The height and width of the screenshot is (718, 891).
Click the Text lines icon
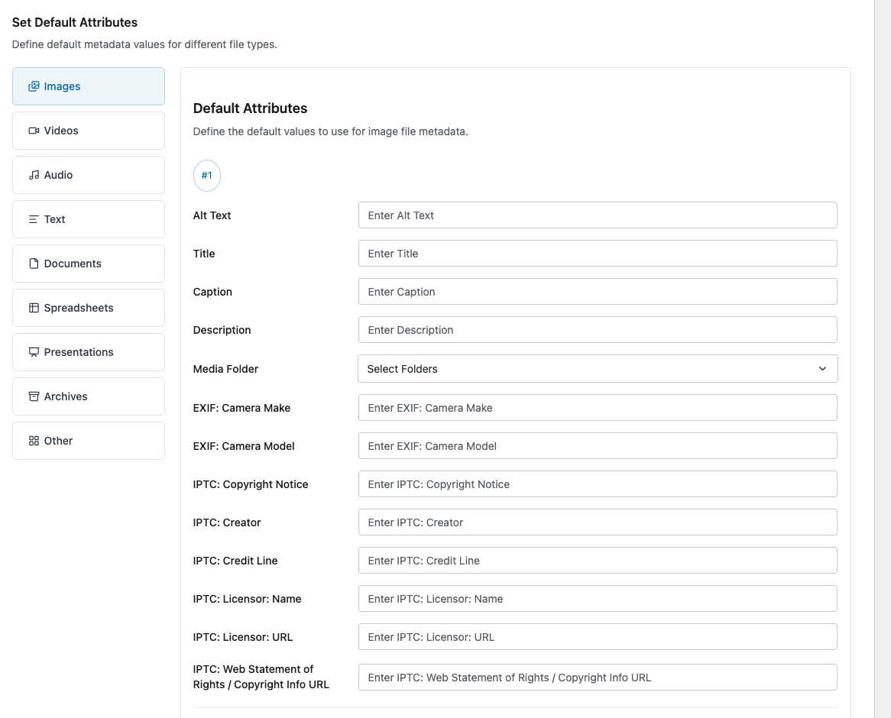pos(34,219)
